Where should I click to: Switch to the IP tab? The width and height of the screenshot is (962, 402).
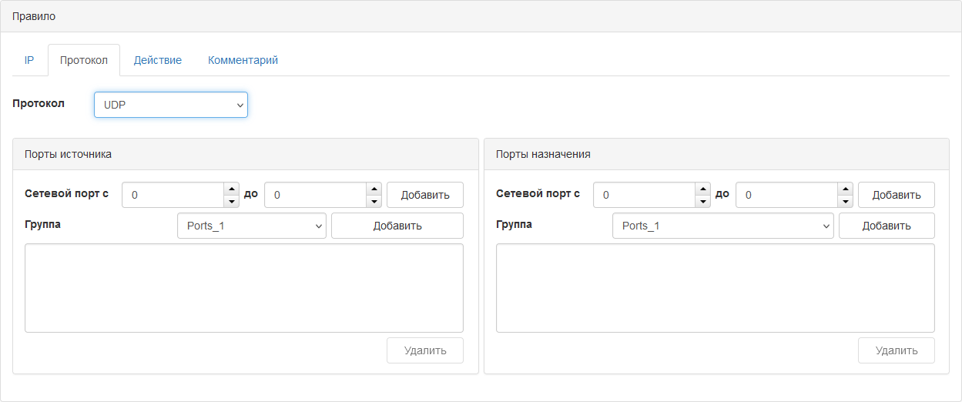coord(29,60)
